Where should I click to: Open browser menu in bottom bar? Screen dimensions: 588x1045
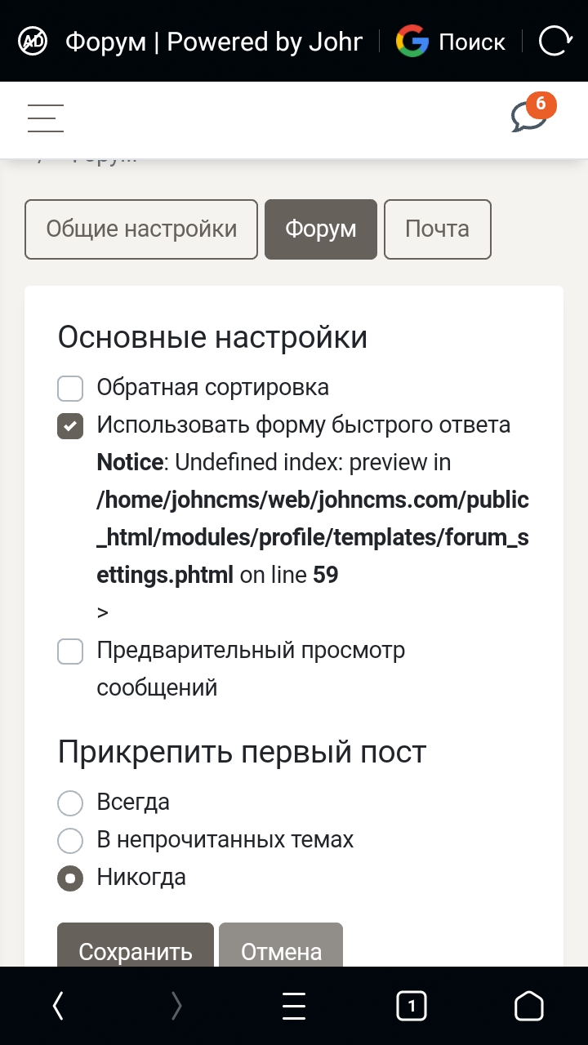tap(294, 1007)
